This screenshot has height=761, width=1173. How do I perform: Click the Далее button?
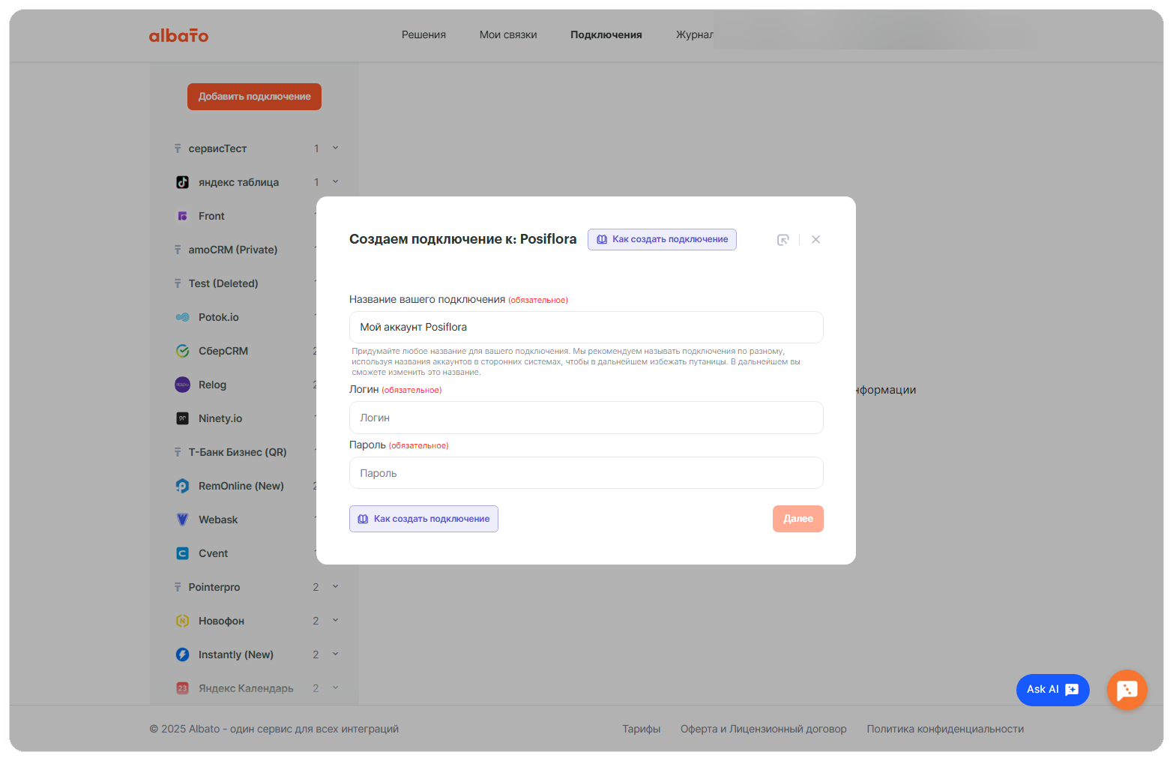[x=797, y=519]
